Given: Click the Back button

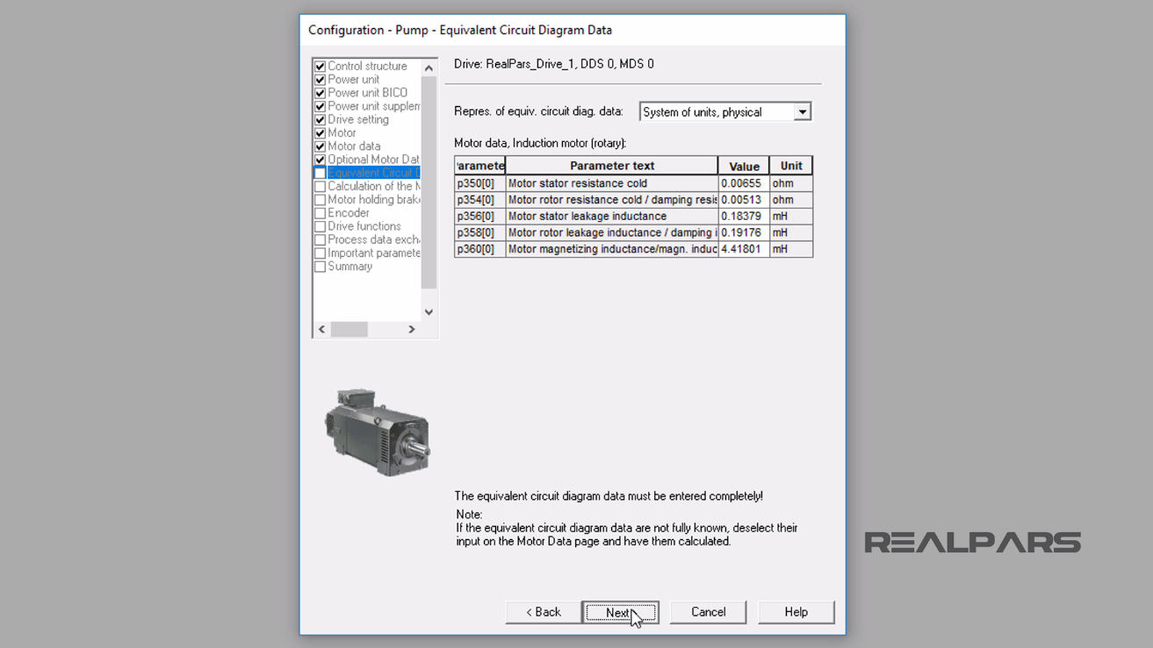Looking at the screenshot, I should point(542,612).
